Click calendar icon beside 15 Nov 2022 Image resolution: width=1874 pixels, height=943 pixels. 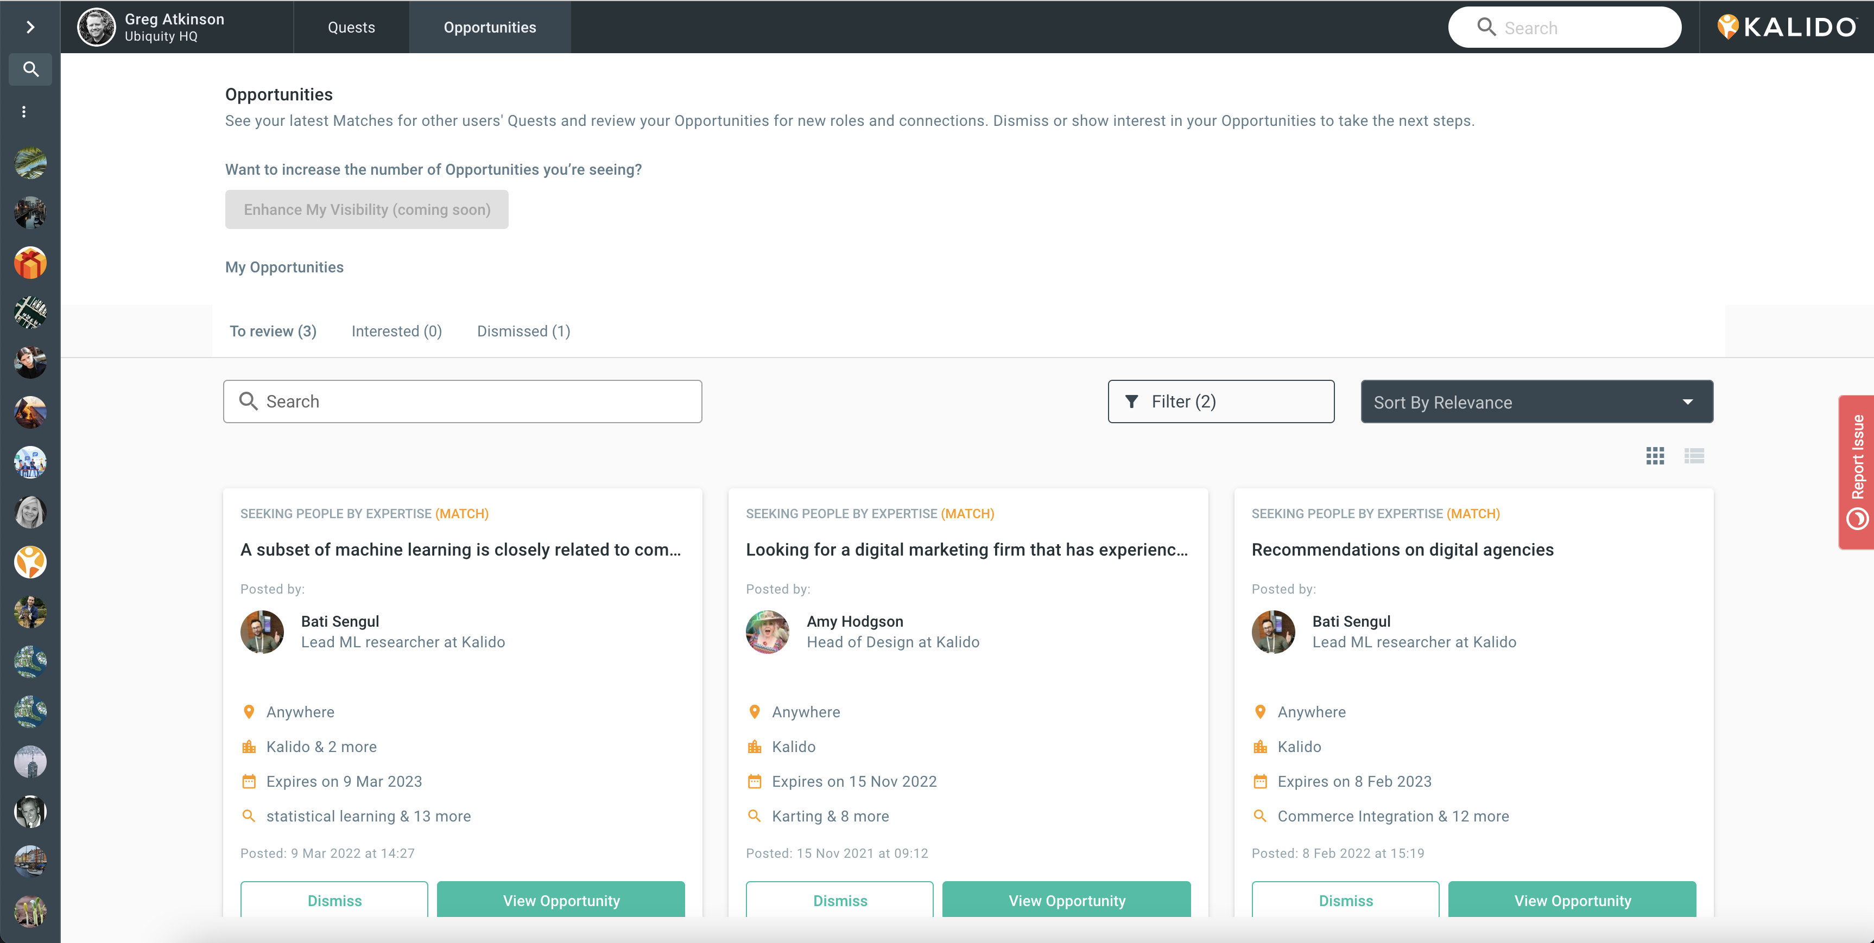click(755, 782)
